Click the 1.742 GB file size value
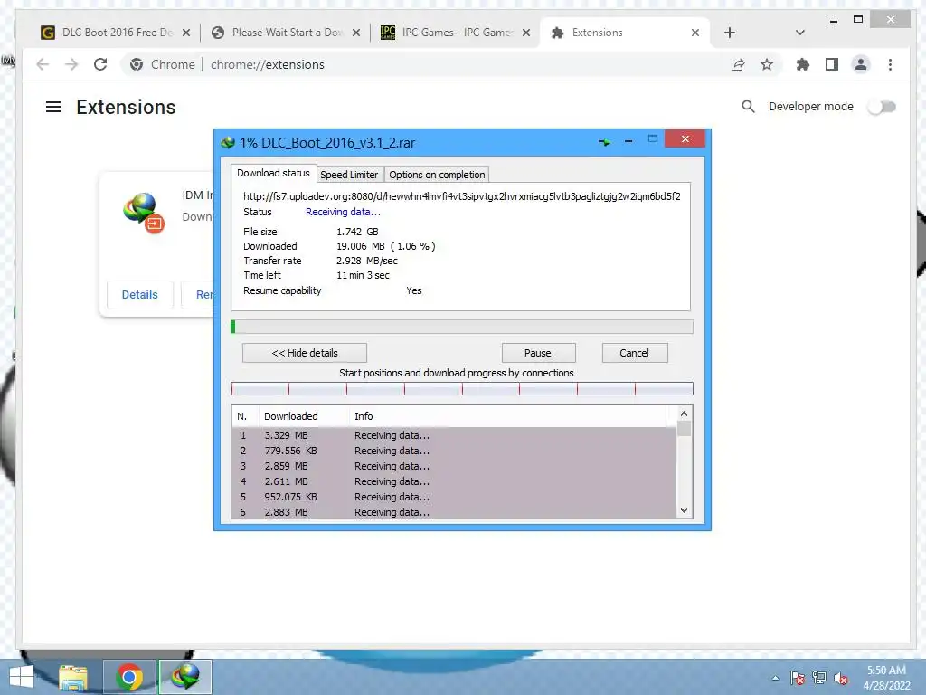Screen dimensions: 926x695 pyautogui.click(x=357, y=232)
